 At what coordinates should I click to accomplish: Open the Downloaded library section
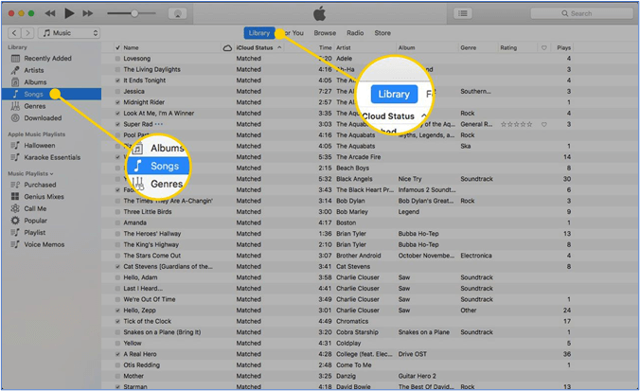click(43, 118)
